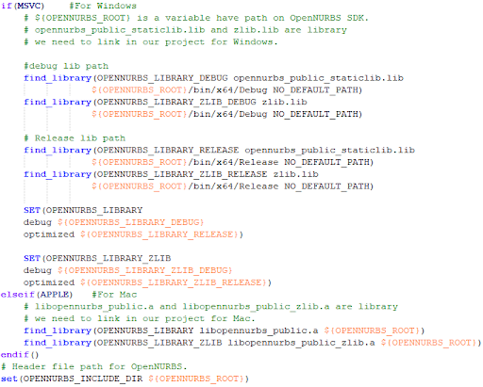Click the ${OPENNURBS_LIBRARY_ZLIB_DEBUG} variable
Screen dimensions: 483x387
click(145, 270)
